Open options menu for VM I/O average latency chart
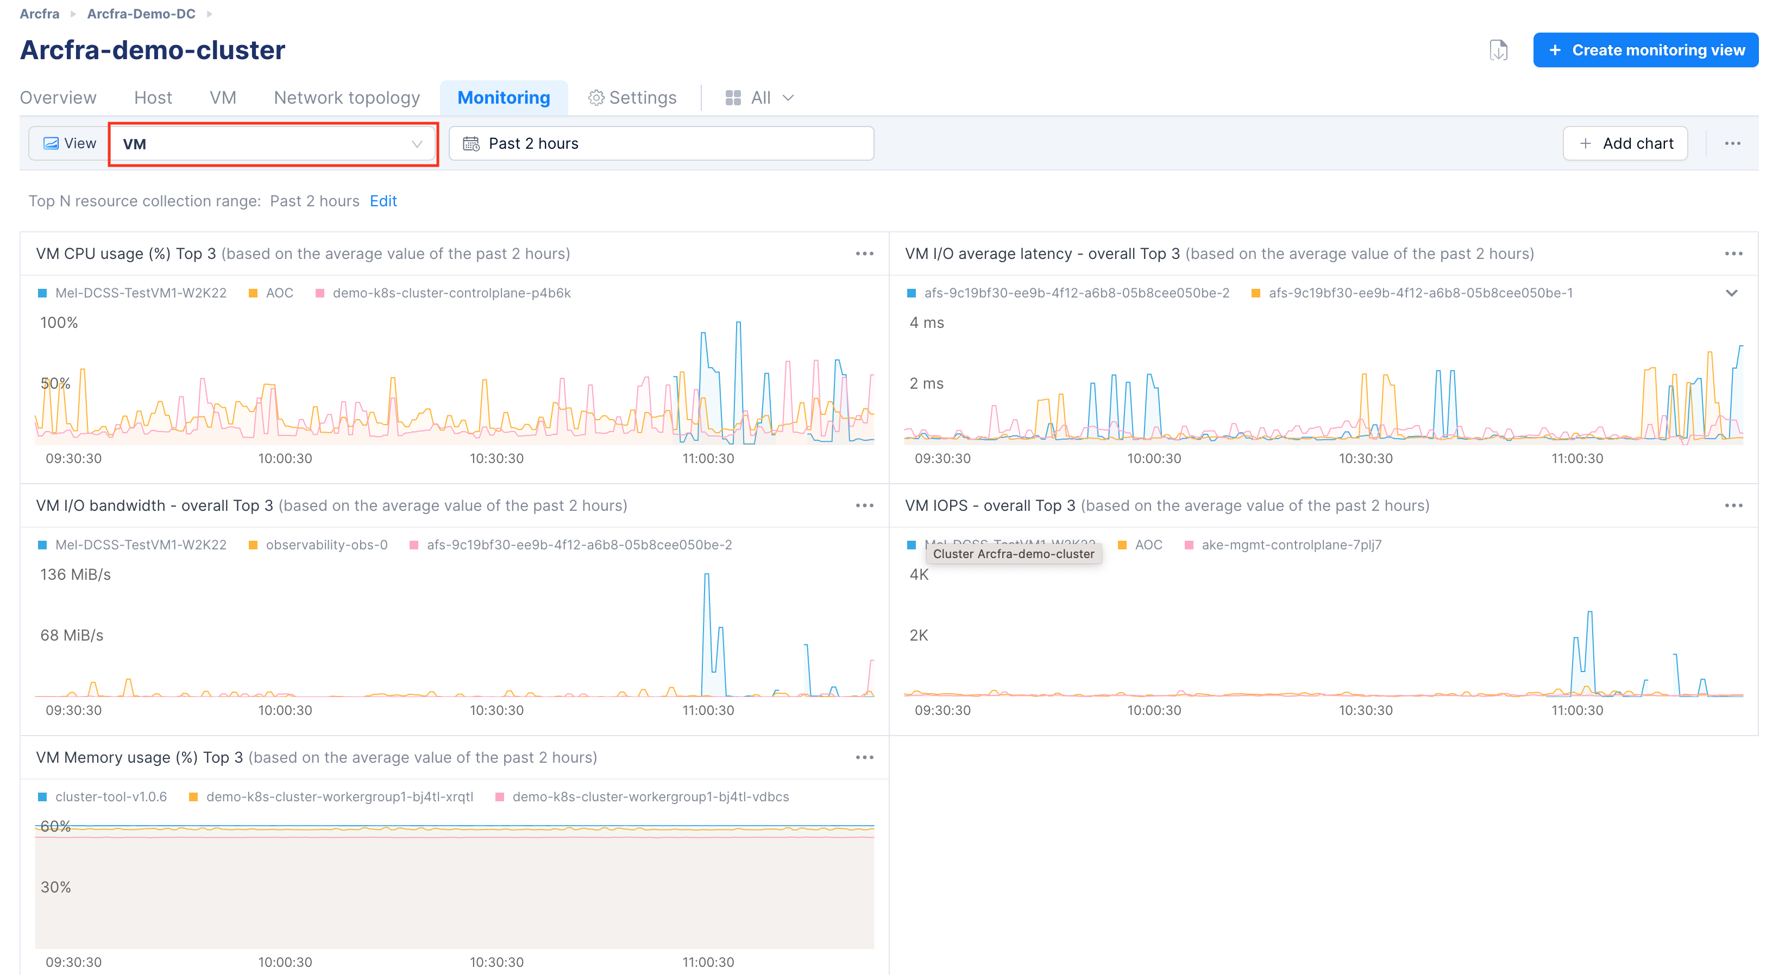This screenshot has width=1785, height=975. pyautogui.click(x=1733, y=254)
